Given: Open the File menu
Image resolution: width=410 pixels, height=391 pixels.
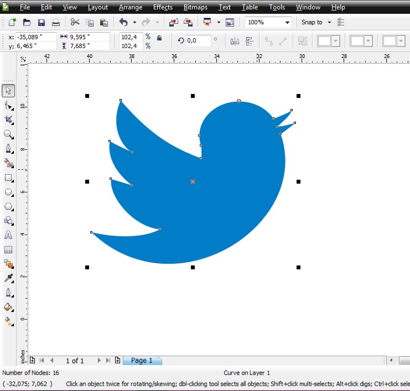Looking at the screenshot, I should (25, 7).
